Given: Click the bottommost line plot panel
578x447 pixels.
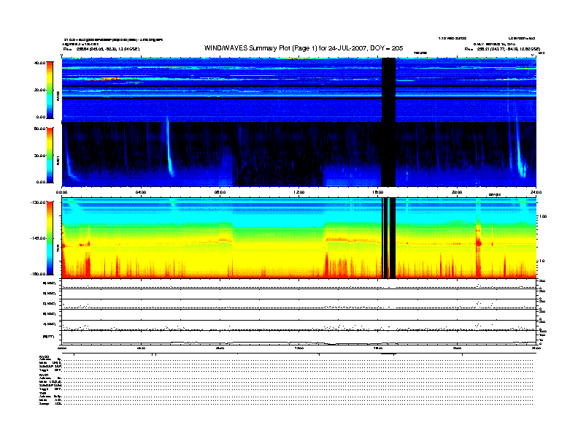Looking at the screenshot, I should point(299,337).
